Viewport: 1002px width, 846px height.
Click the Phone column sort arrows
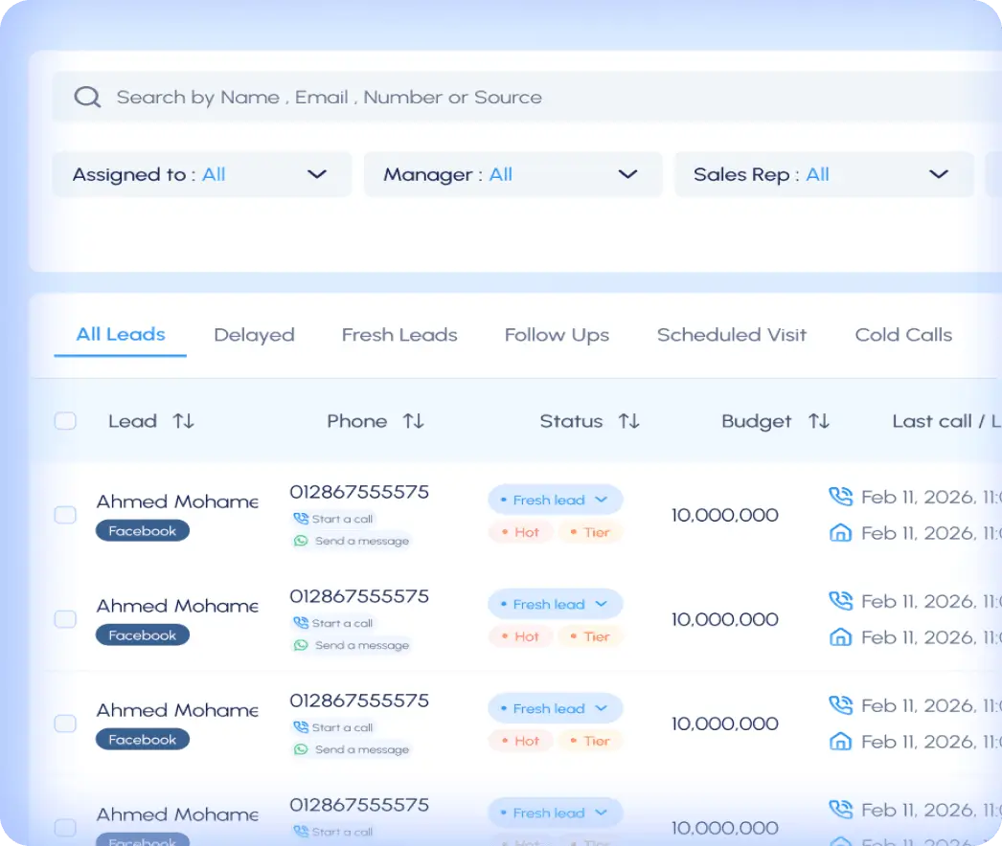[x=413, y=421]
